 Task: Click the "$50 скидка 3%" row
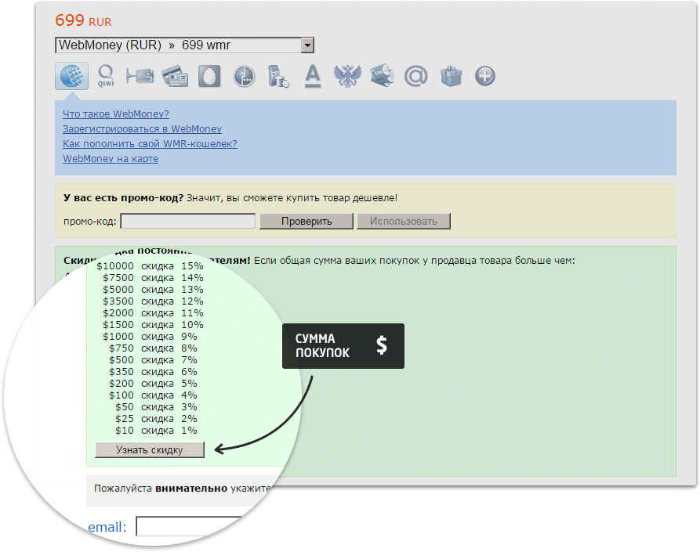click(156, 407)
